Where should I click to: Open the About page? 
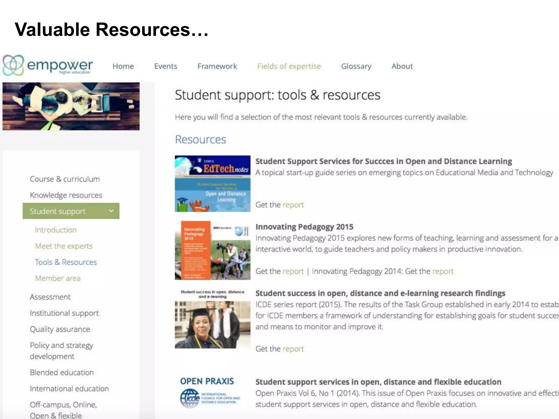point(402,66)
